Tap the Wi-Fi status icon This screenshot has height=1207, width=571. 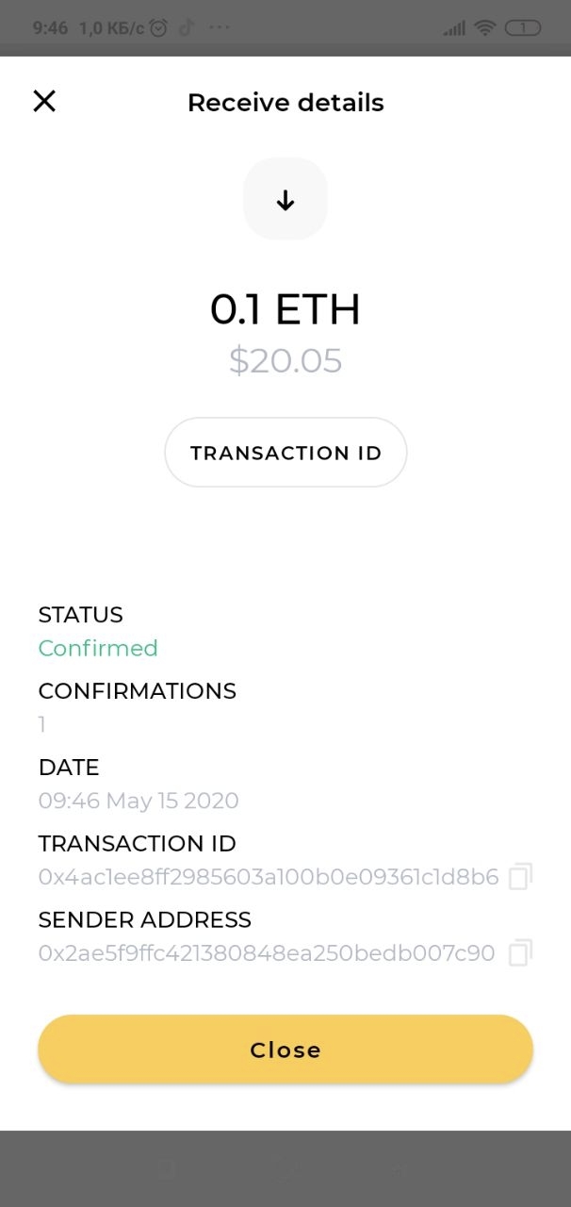click(x=485, y=28)
